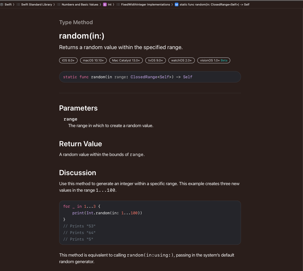The image size is (303, 271).
Task: Expand chevron after FixedWidthInteger Implementations
Action: pyautogui.click(x=172, y=4)
